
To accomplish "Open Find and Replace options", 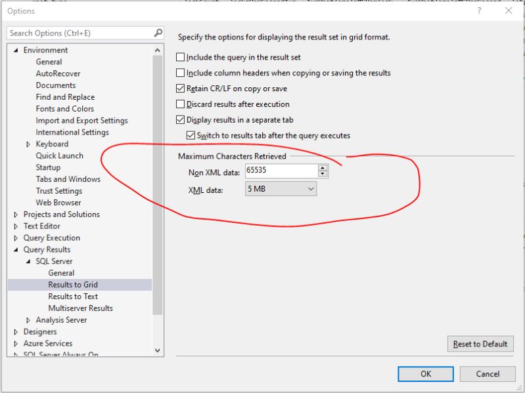I will pos(65,97).
